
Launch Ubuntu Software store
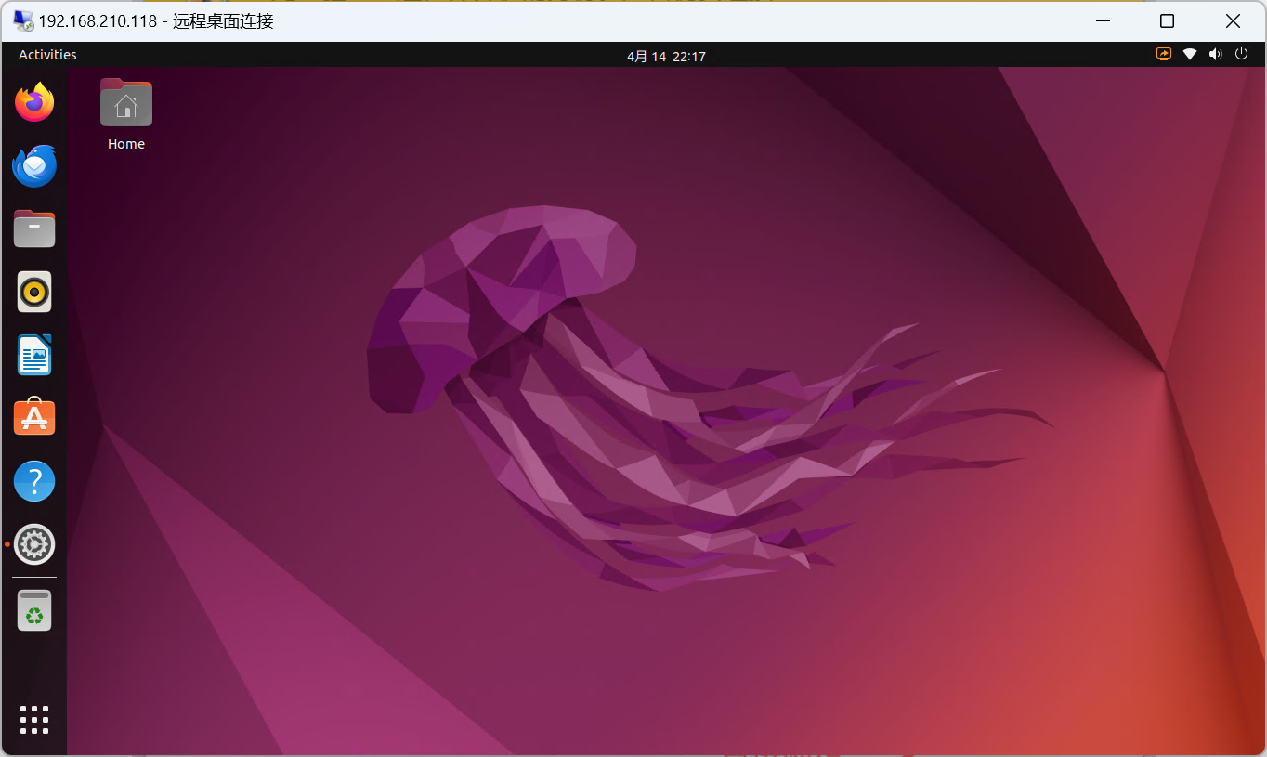click(34, 418)
